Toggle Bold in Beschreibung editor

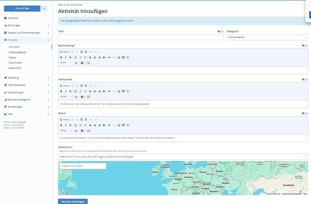click(x=61, y=57)
